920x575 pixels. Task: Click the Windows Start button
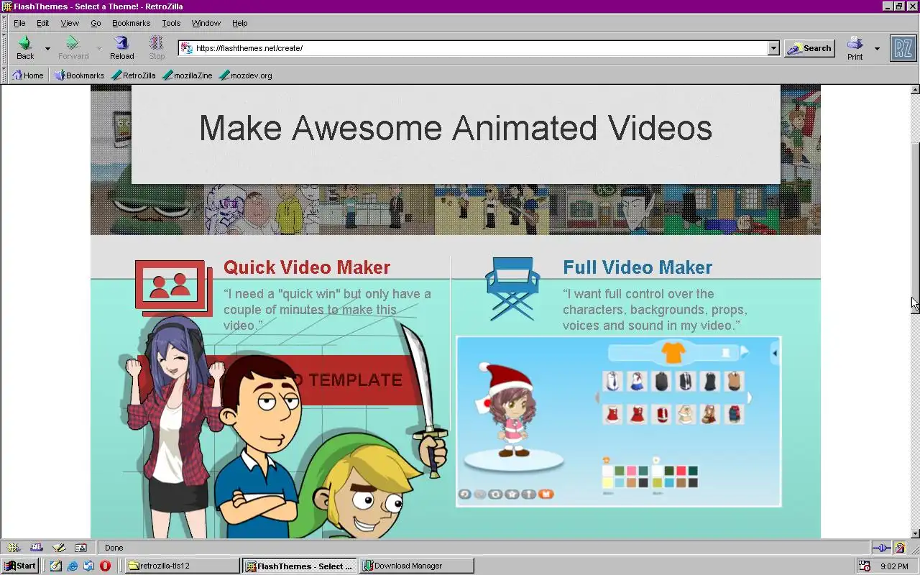(x=21, y=566)
